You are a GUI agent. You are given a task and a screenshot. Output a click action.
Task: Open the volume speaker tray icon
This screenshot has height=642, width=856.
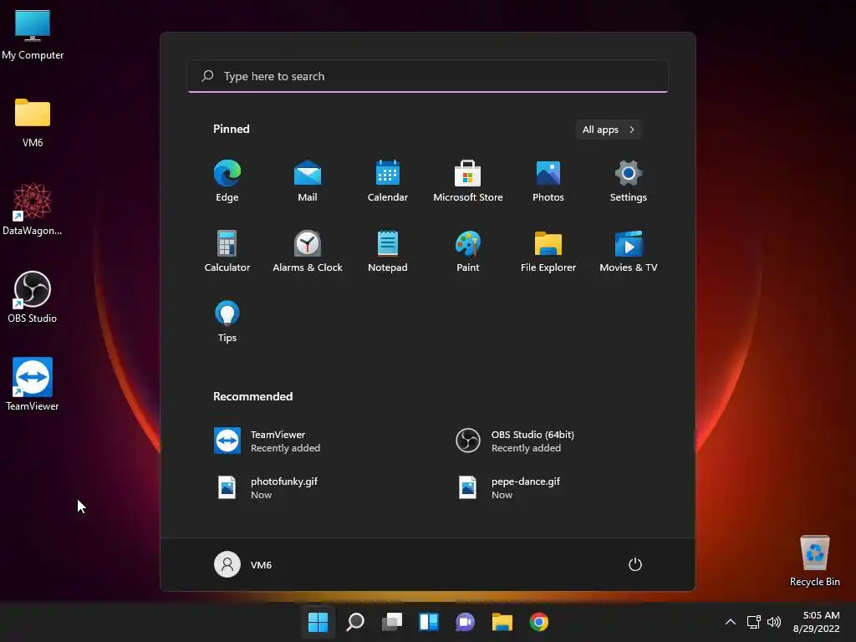pos(774,622)
